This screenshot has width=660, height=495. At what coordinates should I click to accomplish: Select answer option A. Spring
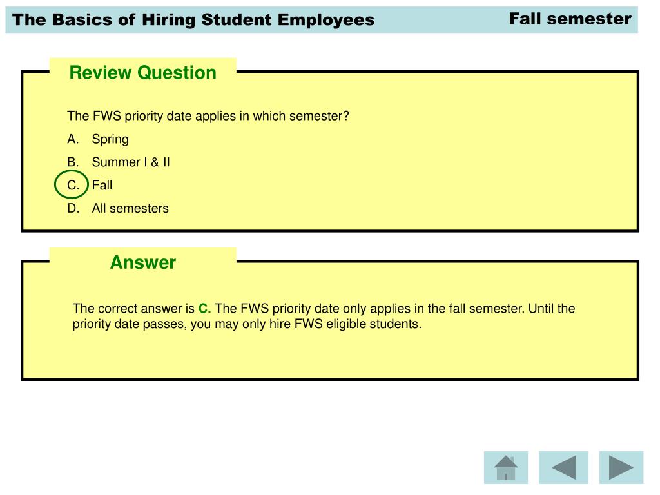click(x=98, y=139)
